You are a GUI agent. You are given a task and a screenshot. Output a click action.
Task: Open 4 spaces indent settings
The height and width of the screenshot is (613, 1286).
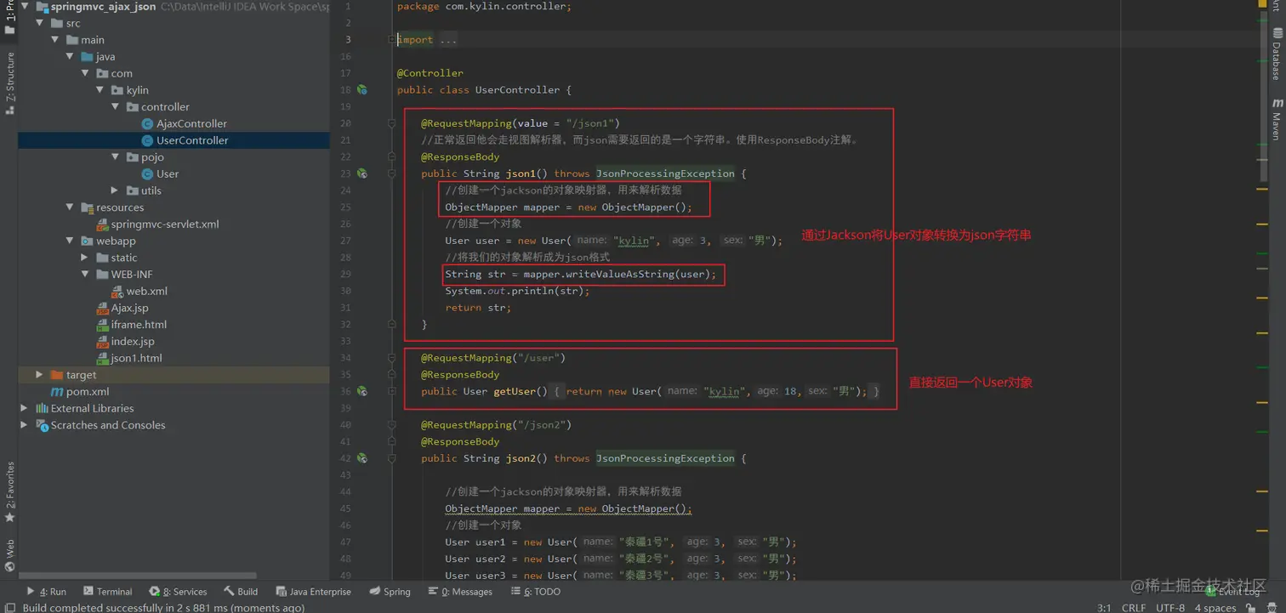[x=1215, y=608]
